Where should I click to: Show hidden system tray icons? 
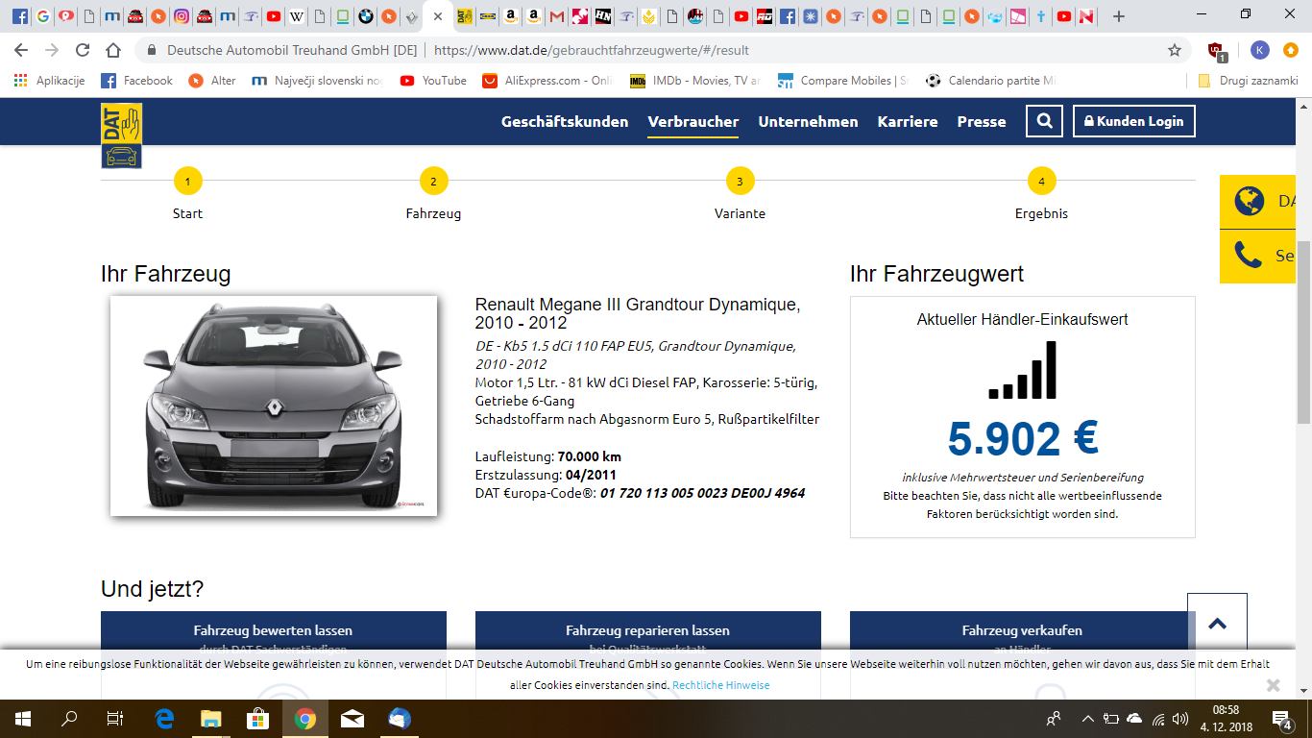click(1087, 719)
